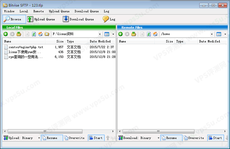Toggle Resume option for download
This screenshot has height=149, width=230.
coord(171,138)
